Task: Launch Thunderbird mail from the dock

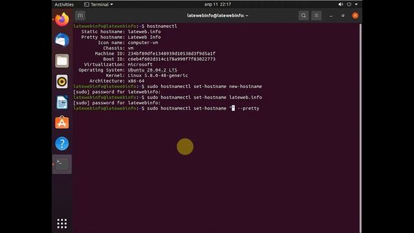Action: pos(62,40)
